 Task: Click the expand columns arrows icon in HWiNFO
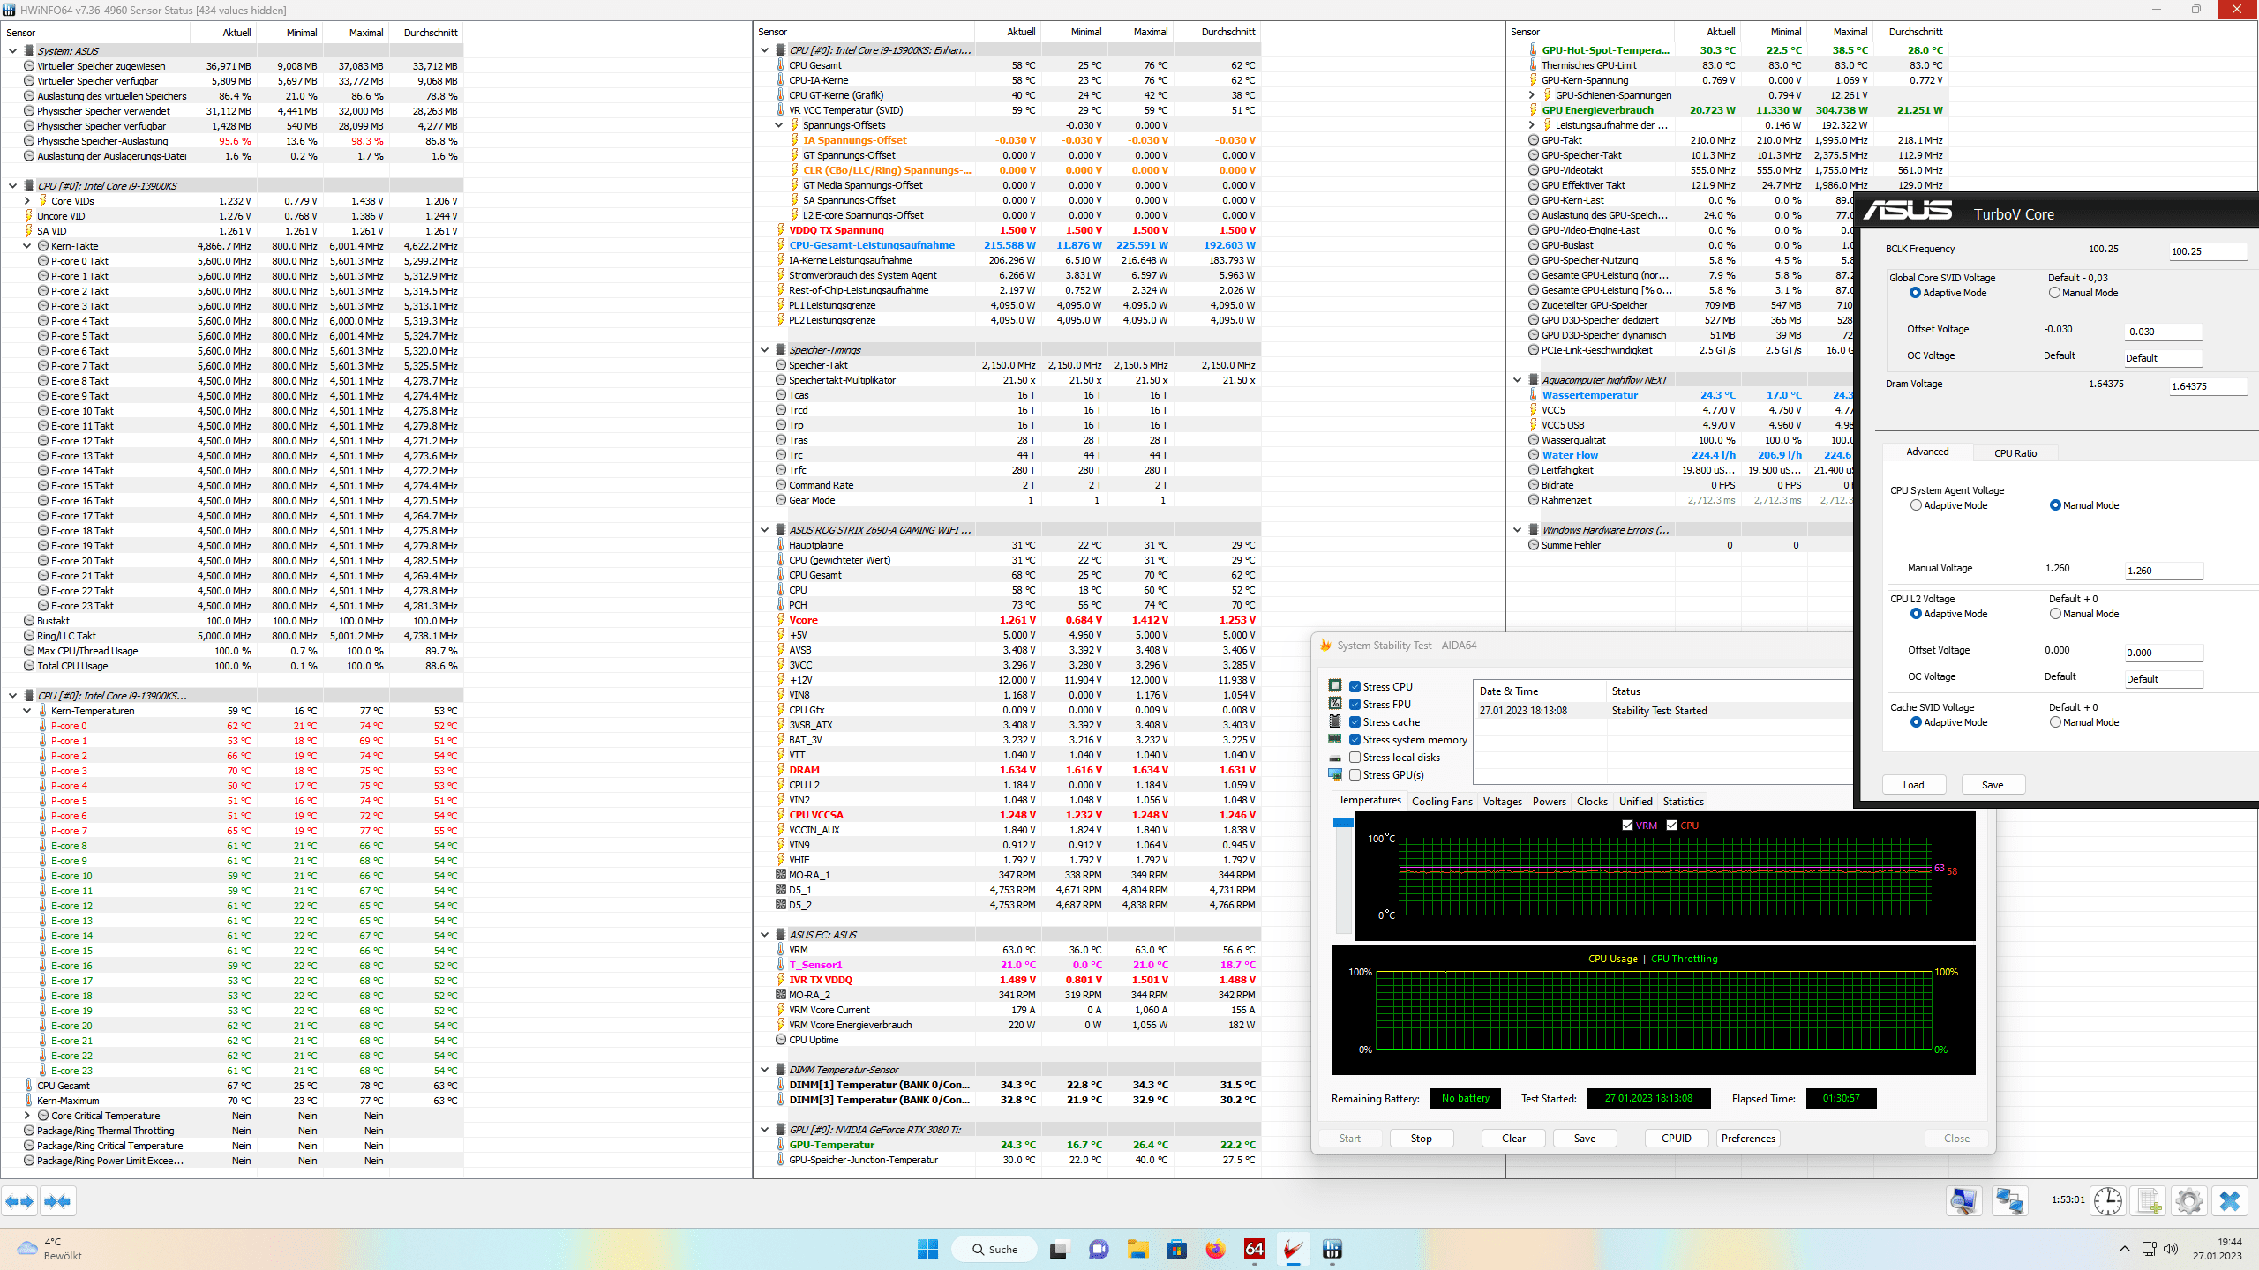[19, 1201]
